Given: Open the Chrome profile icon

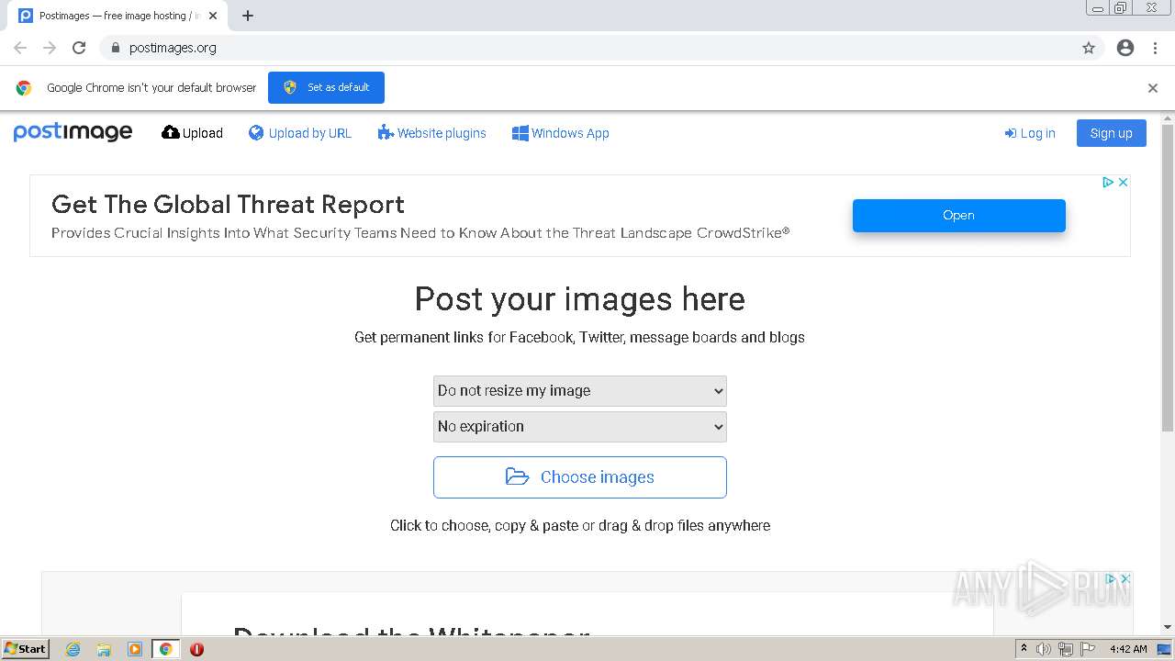Looking at the screenshot, I should click(x=1125, y=48).
